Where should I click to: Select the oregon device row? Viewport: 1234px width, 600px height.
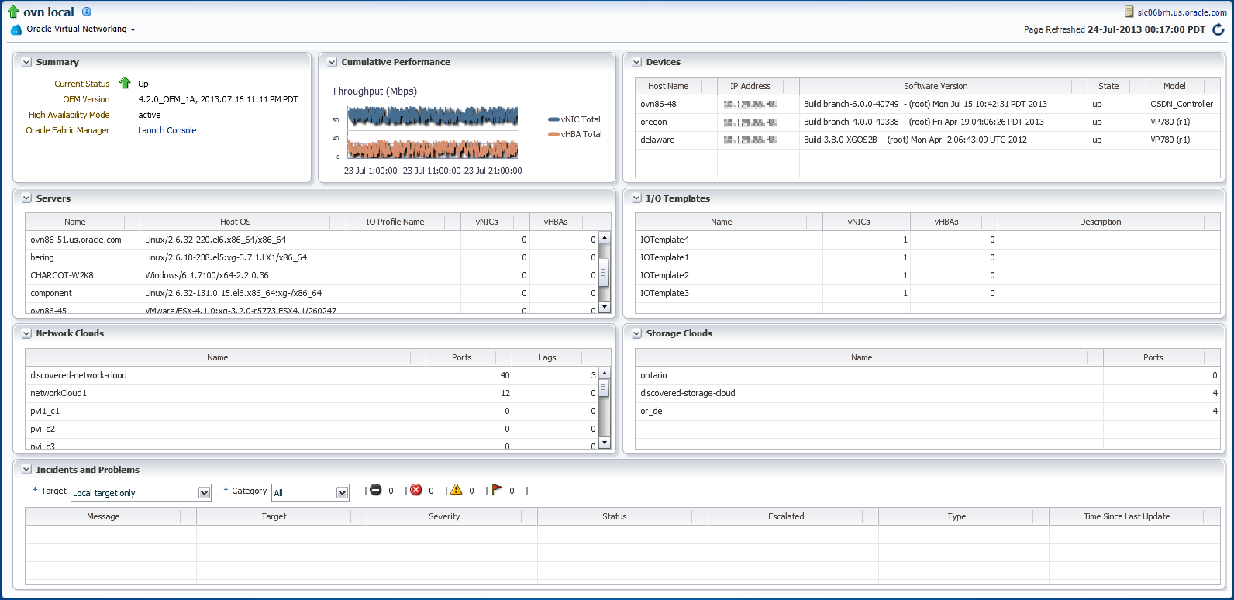coord(928,122)
